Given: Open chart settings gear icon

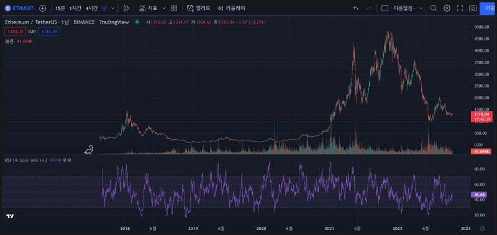Looking at the screenshot, I should point(447,8).
